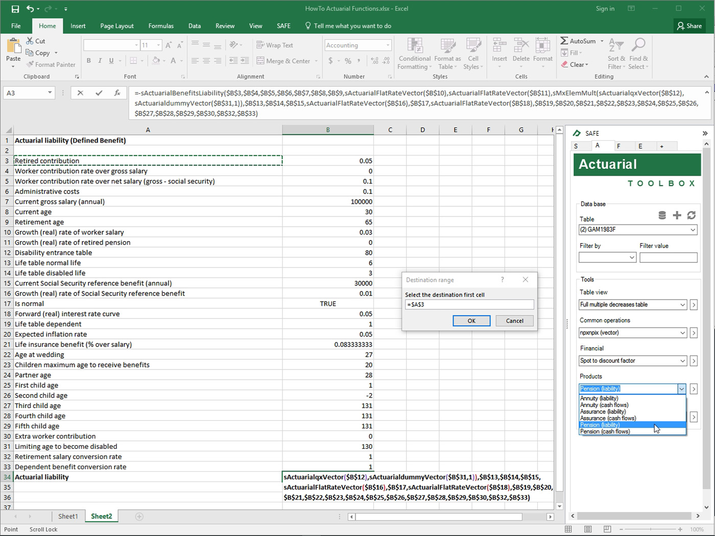Run the Financial arrow button
The image size is (715, 536).
pos(694,361)
